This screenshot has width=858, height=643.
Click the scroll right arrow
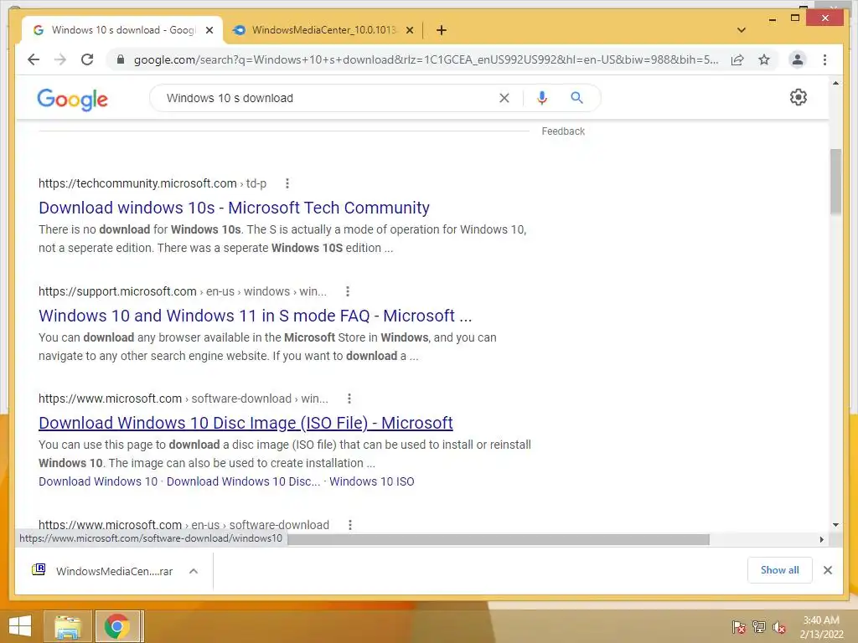[x=822, y=540]
